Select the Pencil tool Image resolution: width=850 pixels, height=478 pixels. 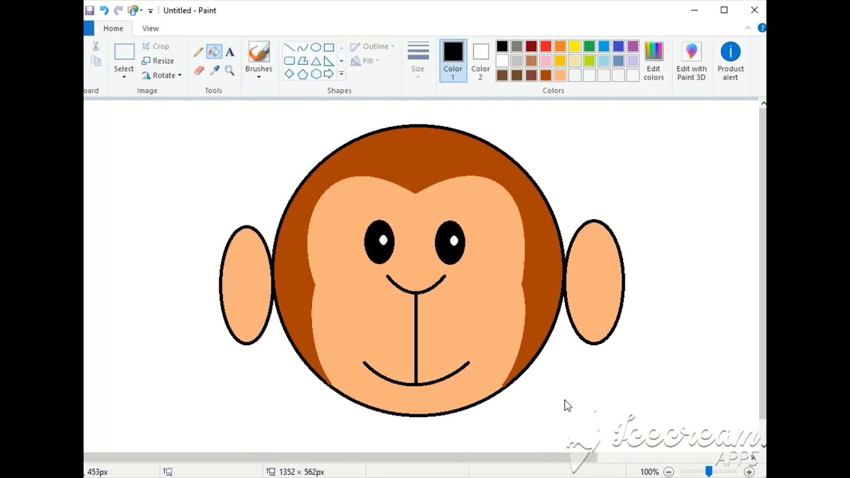[199, 52]
